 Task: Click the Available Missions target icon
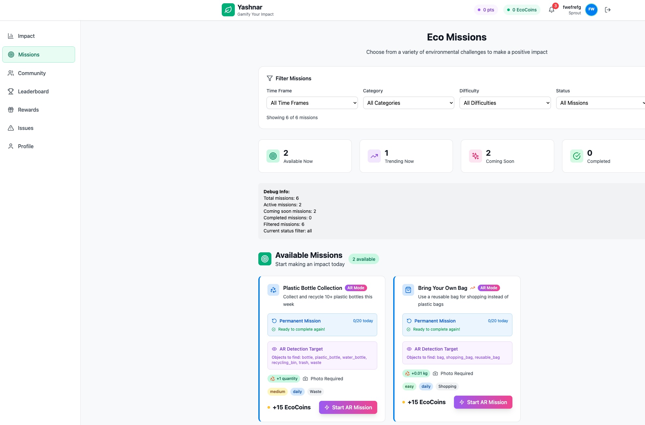(x=265, y=259)
